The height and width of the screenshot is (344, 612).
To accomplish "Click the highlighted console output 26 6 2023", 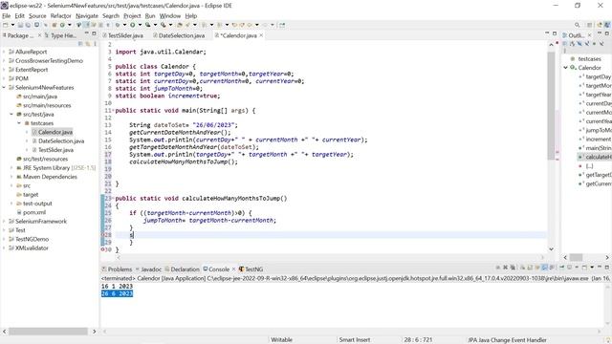I will [117, 293].
